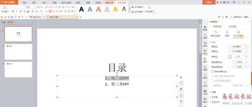Select the blue text style preset
This screenshot has width=252, height=107.
pos(90,9)
